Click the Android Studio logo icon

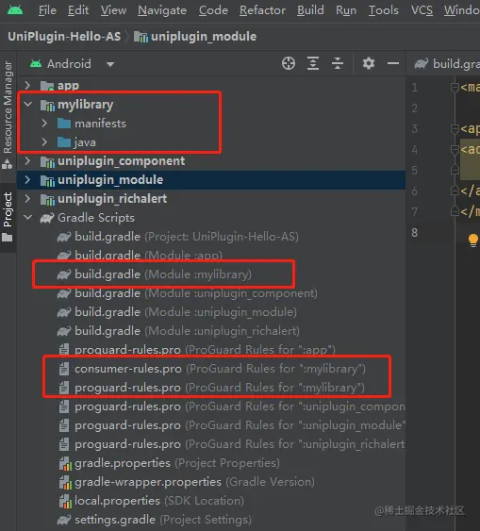tap(15, 9)
